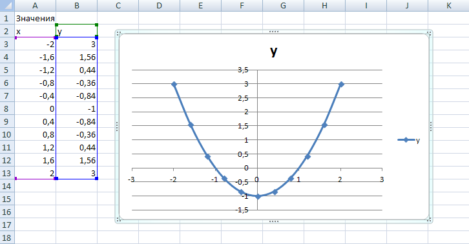This screenshot has width=469, height=244.
Task: Click the row 8 header
Action: pos(7,108)
